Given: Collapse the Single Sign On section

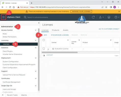Looking at the screenshot, I should tap(36, 86).
